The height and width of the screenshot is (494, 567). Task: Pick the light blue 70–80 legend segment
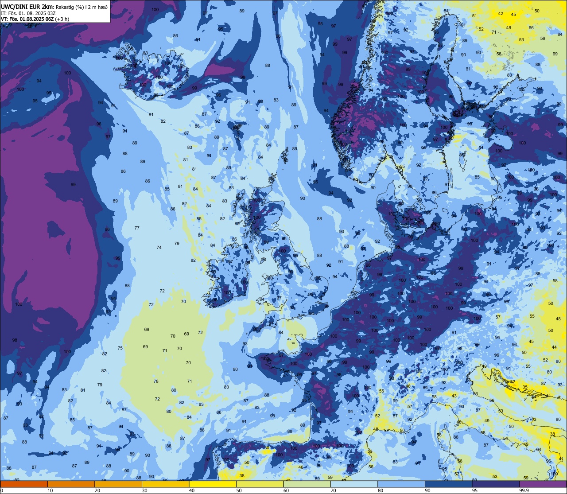click(354, 484)
